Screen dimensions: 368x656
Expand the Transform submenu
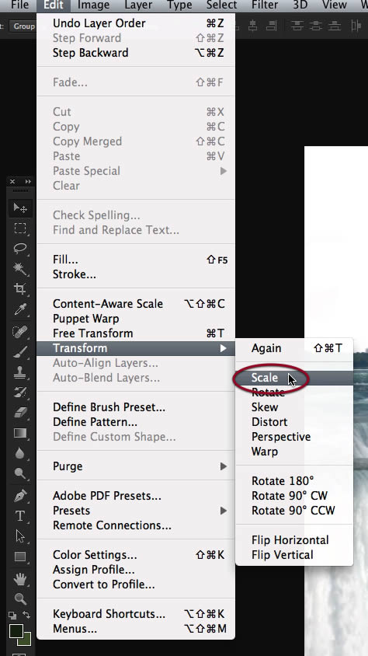point(136,348)
